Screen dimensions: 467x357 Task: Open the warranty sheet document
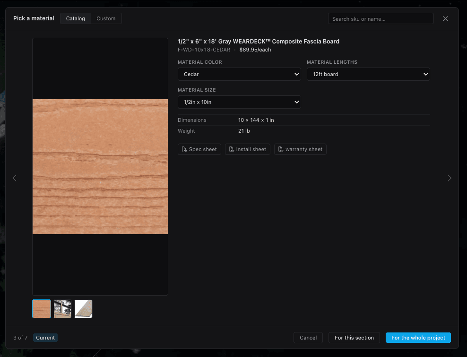point(300,149)
